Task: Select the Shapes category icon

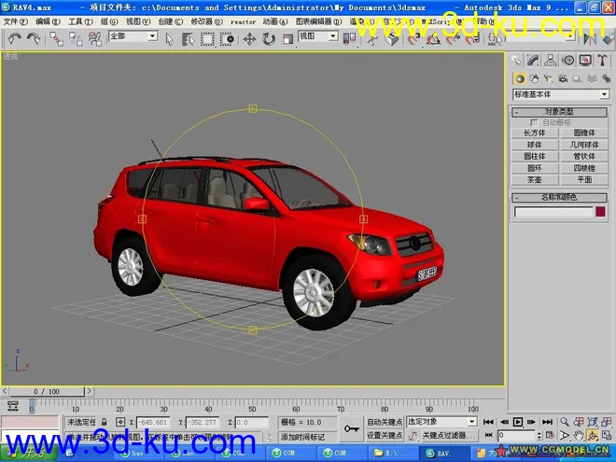Action: click(534, 79)
